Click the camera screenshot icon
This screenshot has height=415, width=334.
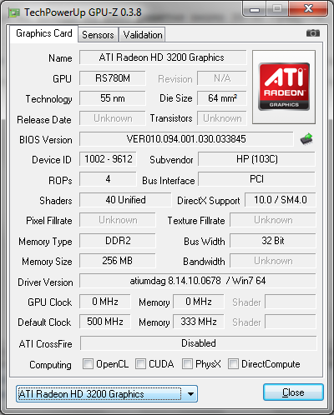click(313, 33)
